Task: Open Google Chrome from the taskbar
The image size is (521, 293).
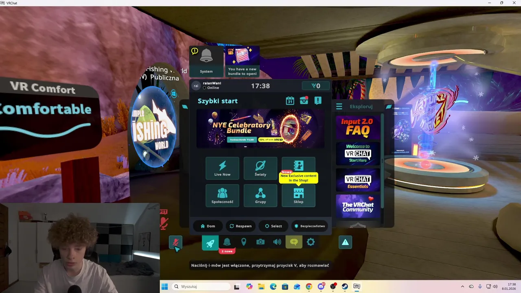Action: click(309, 286)
